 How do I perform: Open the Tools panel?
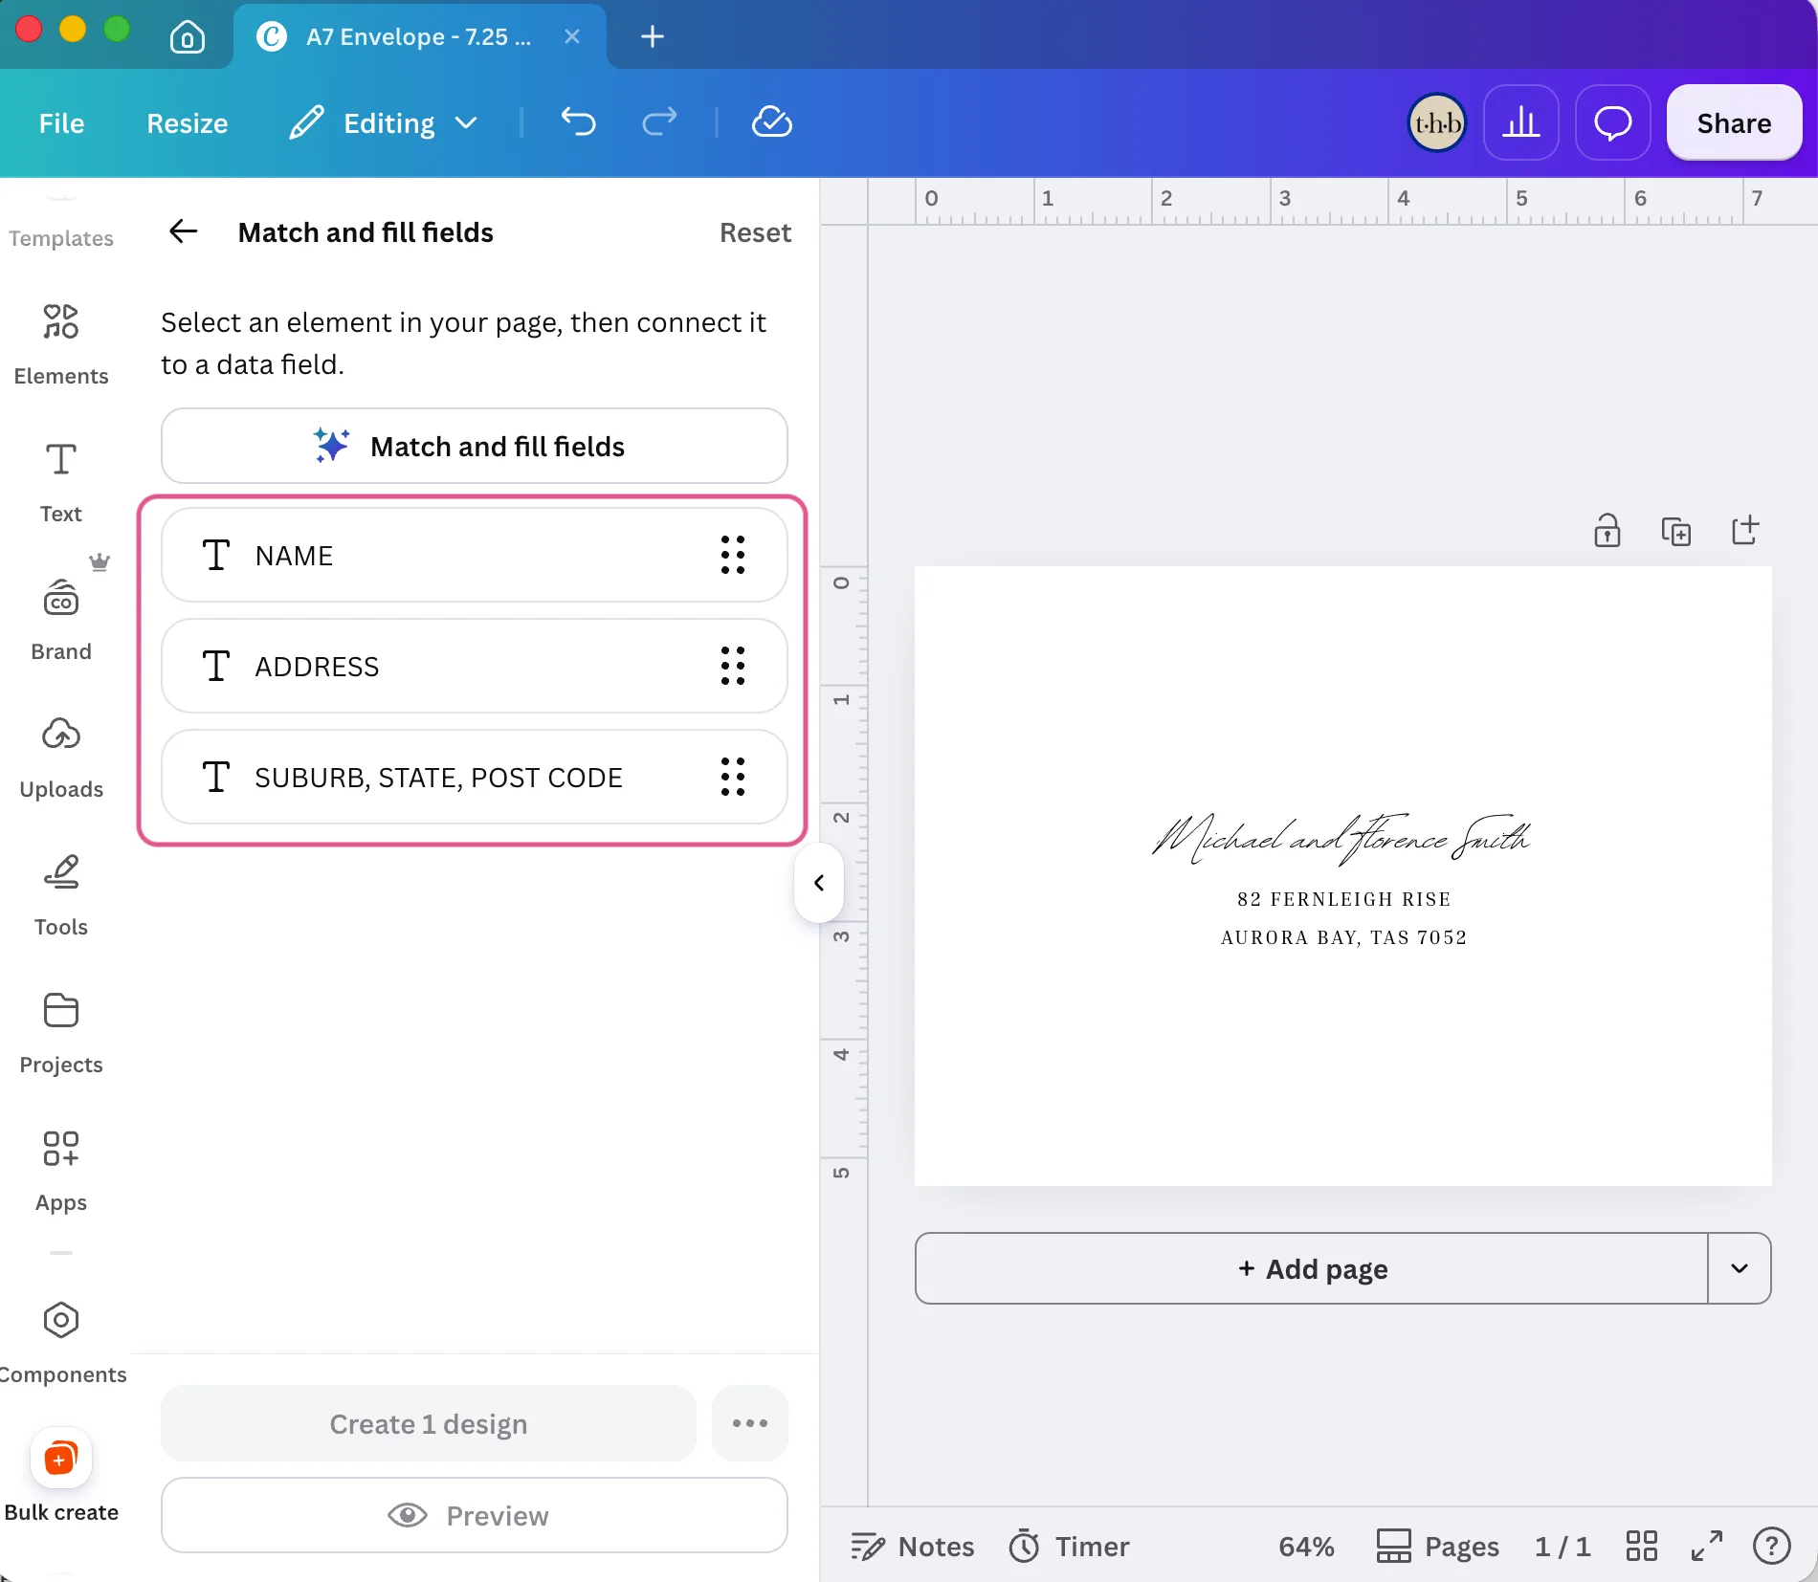61,895
